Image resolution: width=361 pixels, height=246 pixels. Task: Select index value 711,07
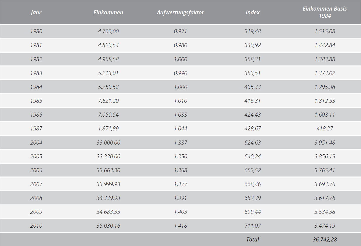click(253, 226)
